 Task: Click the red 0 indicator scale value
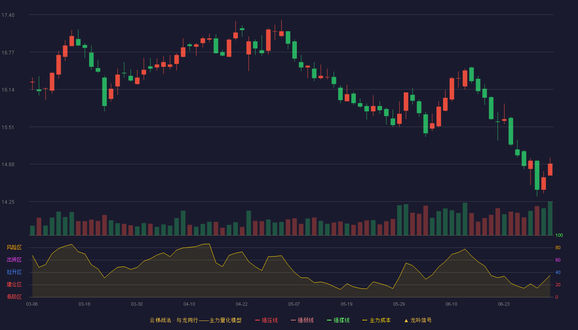[x=557, y=297]
